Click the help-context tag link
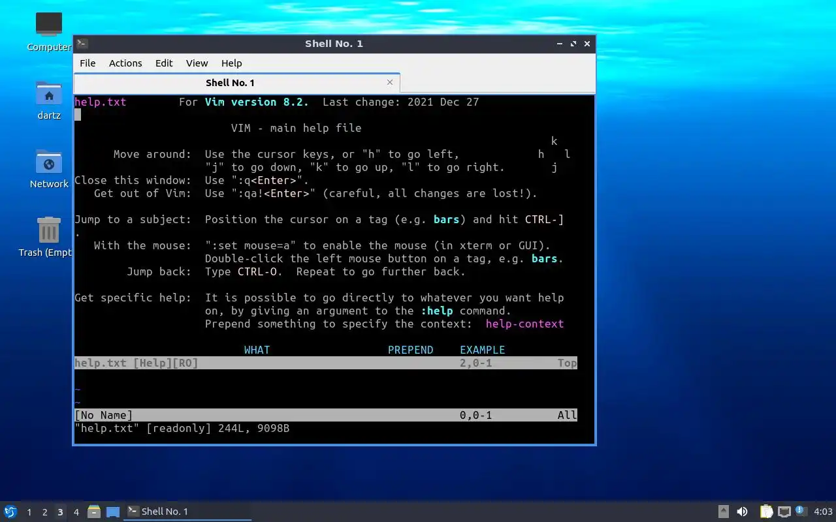Viewport: 836px width, 522px height. tap(524, 324)
